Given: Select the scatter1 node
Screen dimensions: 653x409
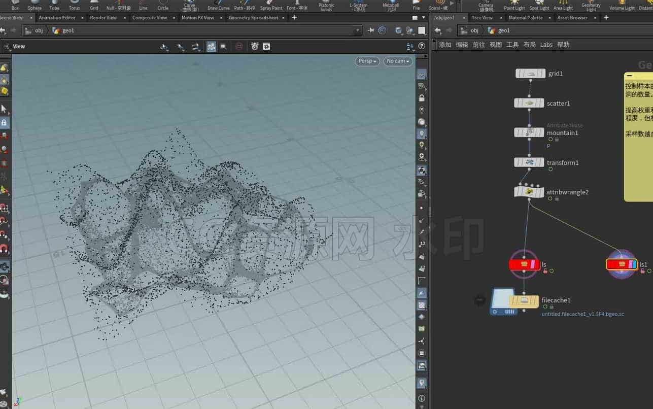Looking at the screenshot, I should pyautogui.click(x=529, y=103).
